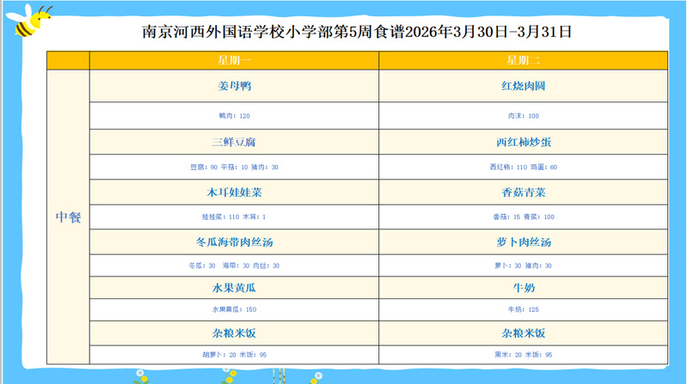
Task: Select the 木耳娃娃菜 cell
Action: tap(234, 192)
